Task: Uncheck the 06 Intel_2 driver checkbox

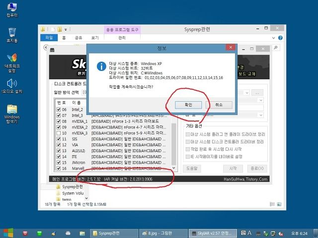Action: (59, 110)
